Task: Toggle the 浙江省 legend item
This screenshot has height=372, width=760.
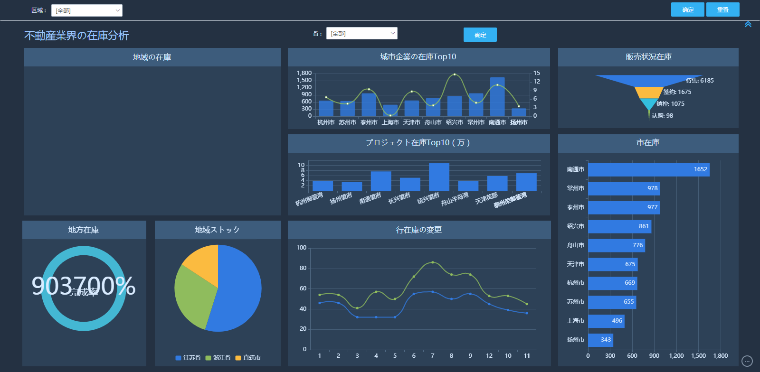Action: 218,358
